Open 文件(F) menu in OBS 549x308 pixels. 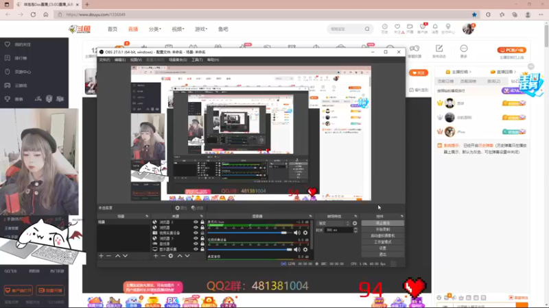tap(104, 60)
